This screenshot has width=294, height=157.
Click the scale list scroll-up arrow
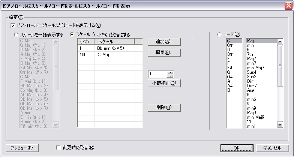point(55,42)
